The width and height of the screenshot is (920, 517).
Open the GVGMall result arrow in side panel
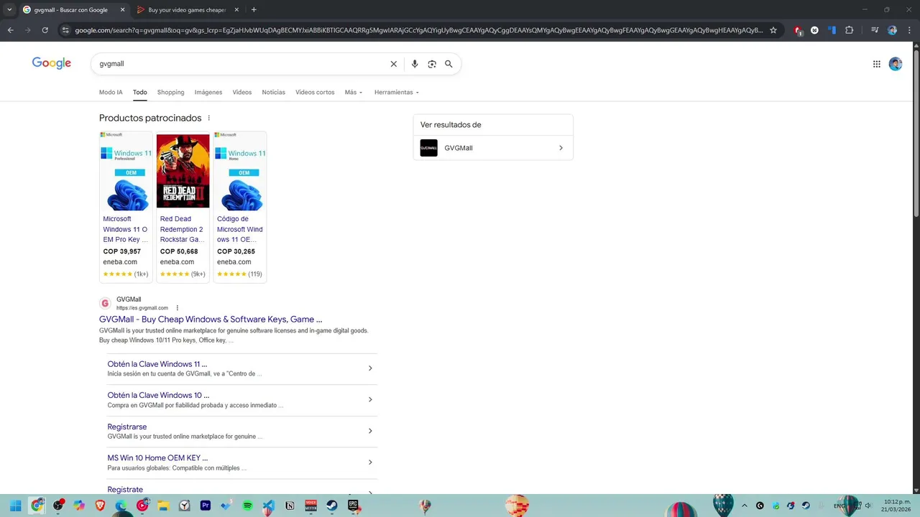tap(561, 148)
